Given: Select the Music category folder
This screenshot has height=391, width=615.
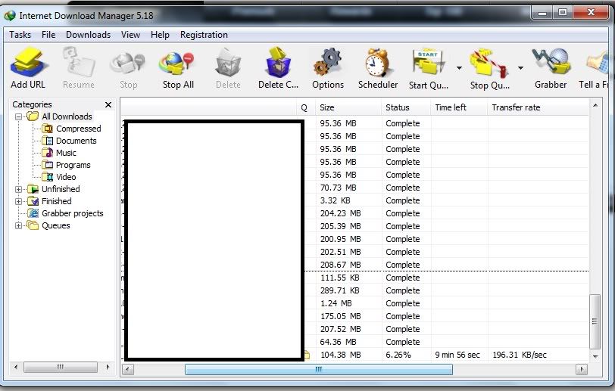Looking at the screenshot, I should (59, 153).
